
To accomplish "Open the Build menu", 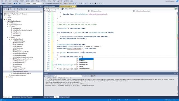I will pyautogui.click(x=27, y=1).
